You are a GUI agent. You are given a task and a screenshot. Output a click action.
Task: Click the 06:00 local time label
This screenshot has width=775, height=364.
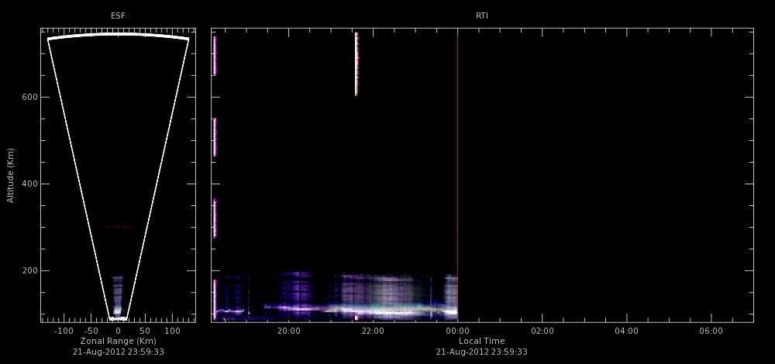711,331
